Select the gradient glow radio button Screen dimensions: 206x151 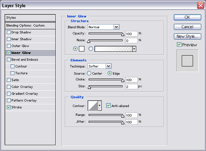pos(91,49)
